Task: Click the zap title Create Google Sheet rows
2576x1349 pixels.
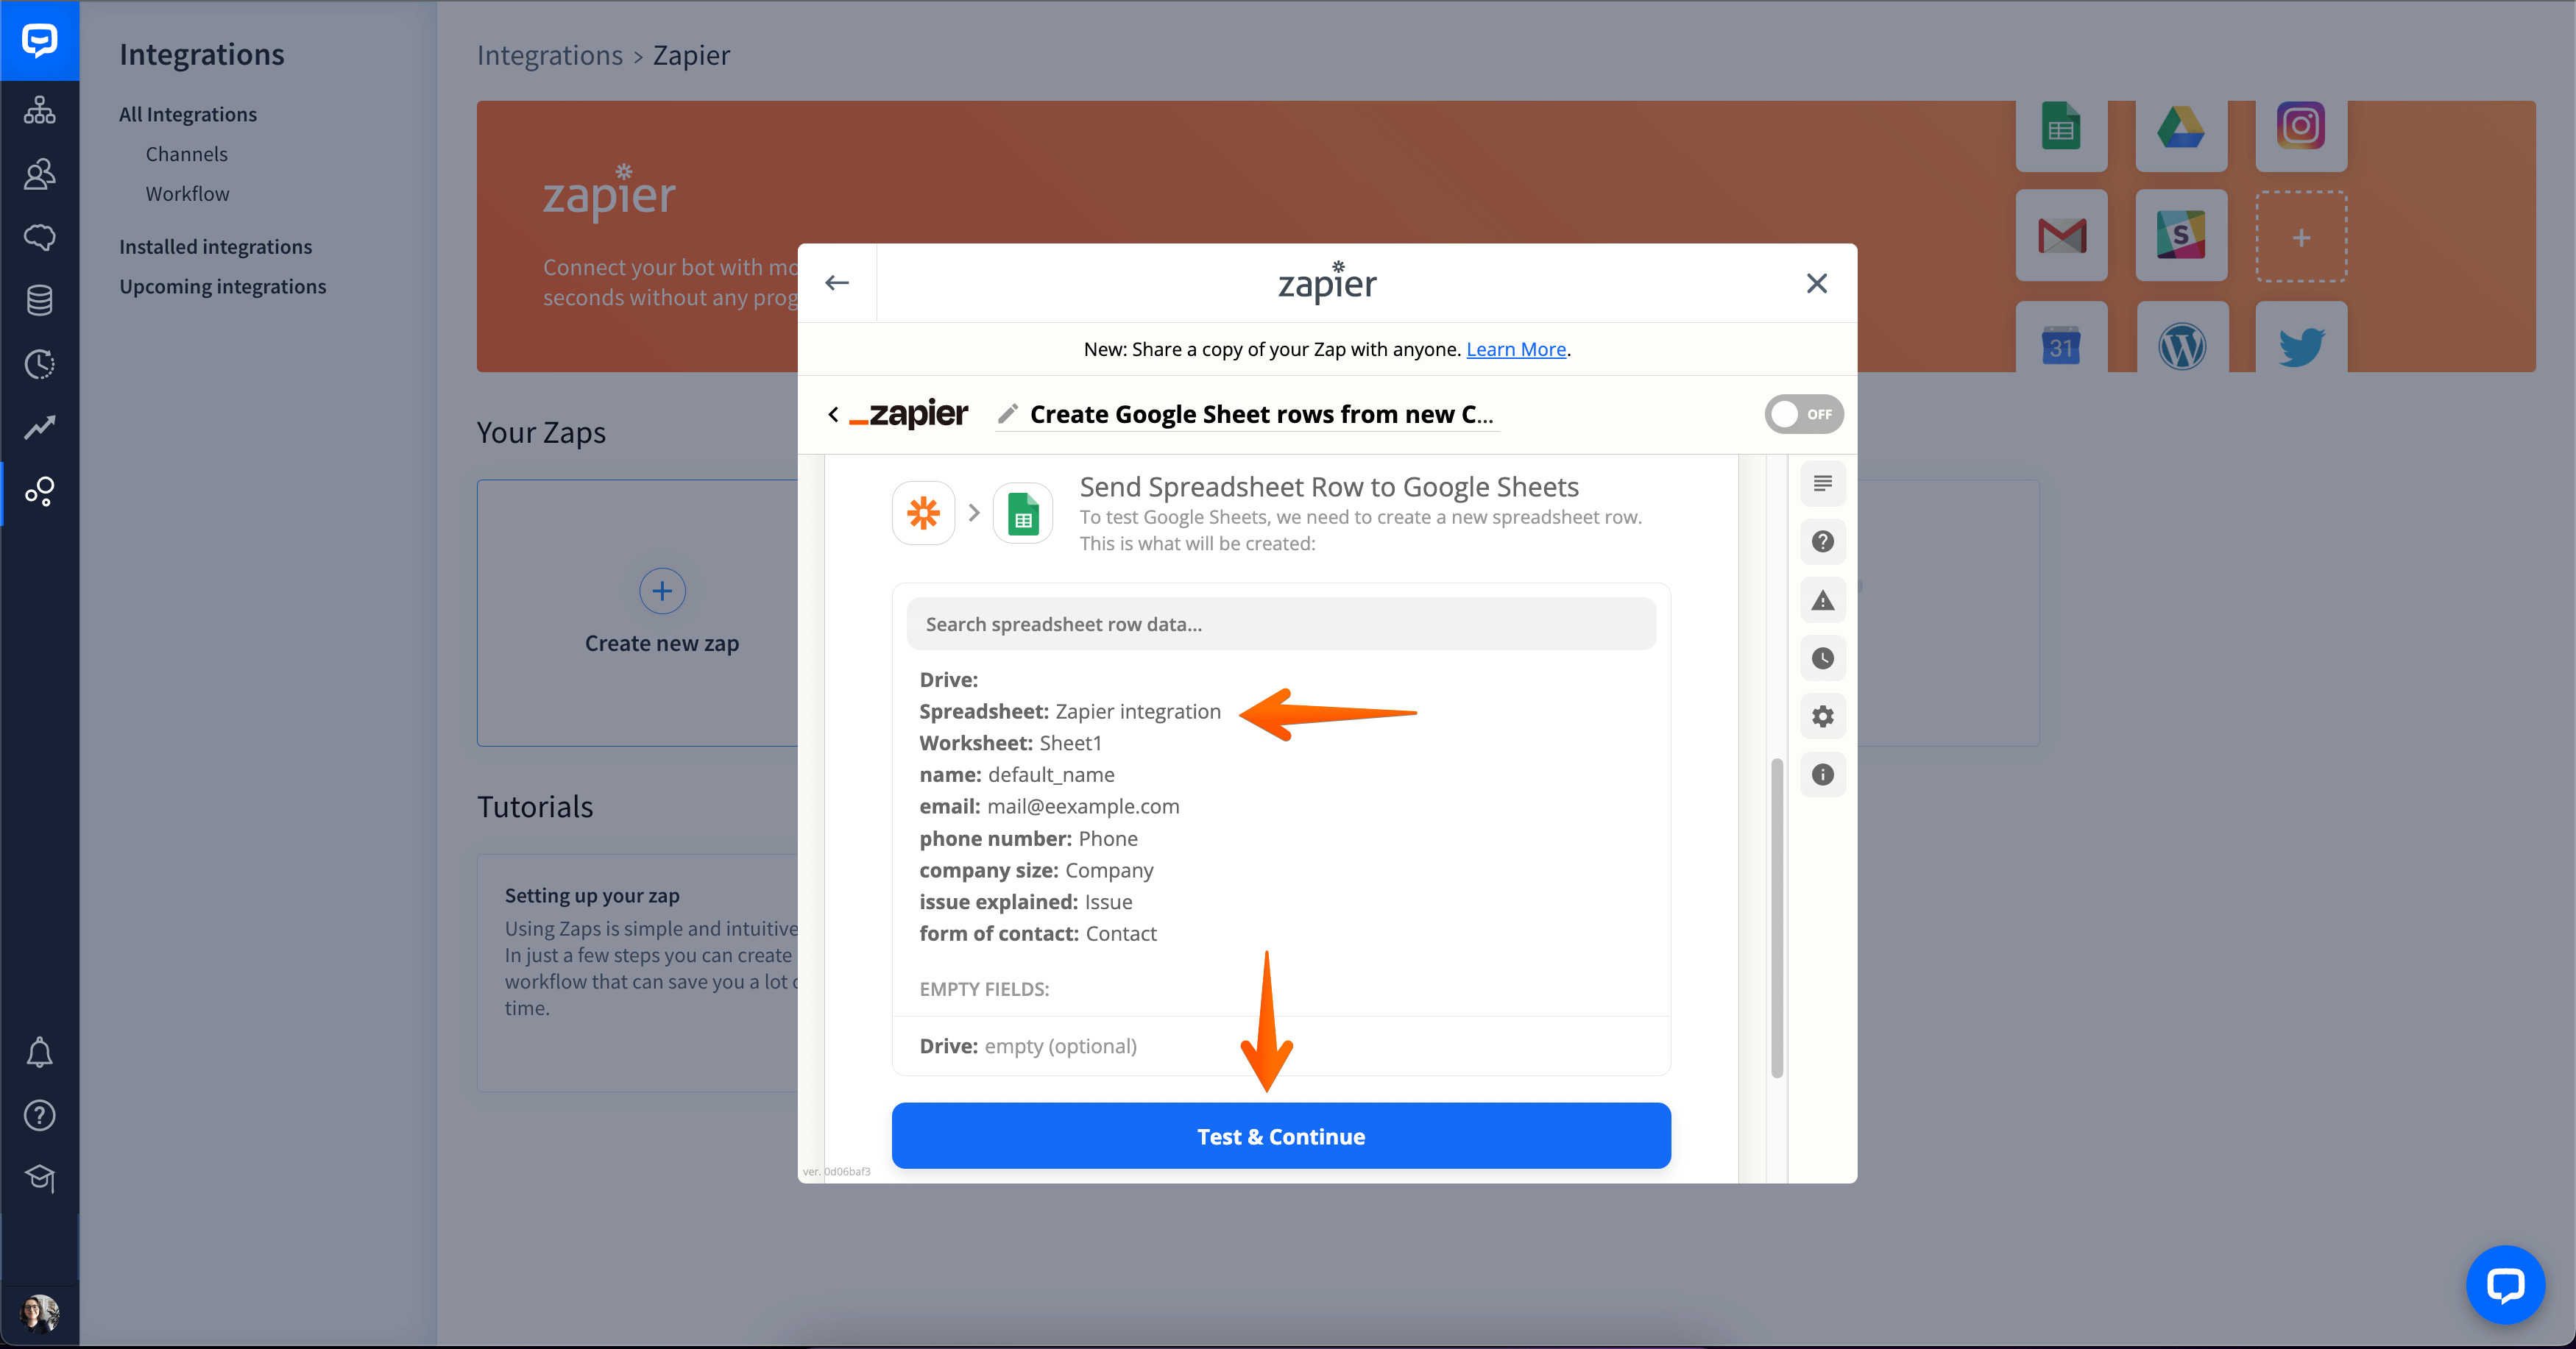Action: point(1262,413)
